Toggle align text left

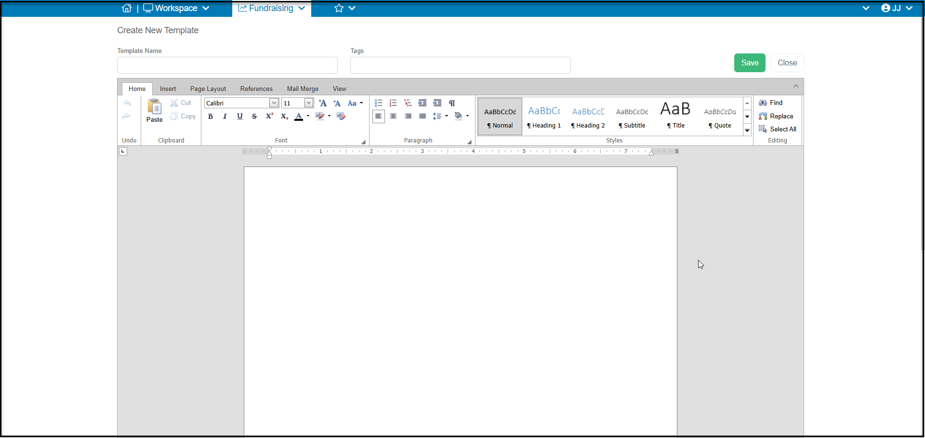click(379, 116)
